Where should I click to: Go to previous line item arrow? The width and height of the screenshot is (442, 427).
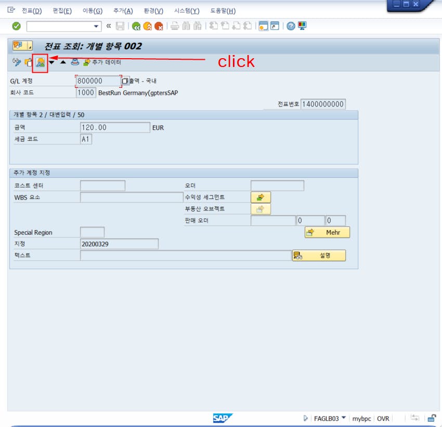(63, 62)
